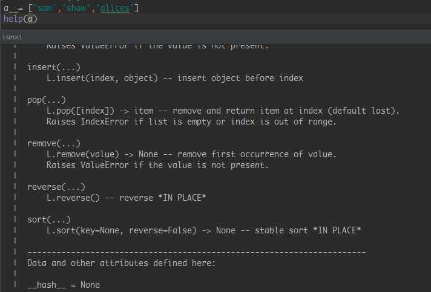Select the 'alices' string in the editor
Screen dimensions: 431x292
114,8
